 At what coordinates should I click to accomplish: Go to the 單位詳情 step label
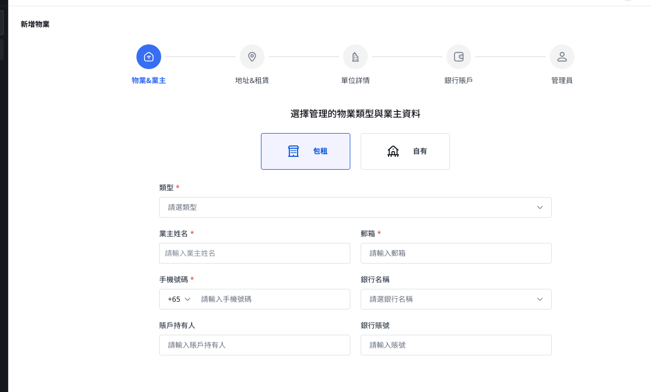[x=355, y=80]
